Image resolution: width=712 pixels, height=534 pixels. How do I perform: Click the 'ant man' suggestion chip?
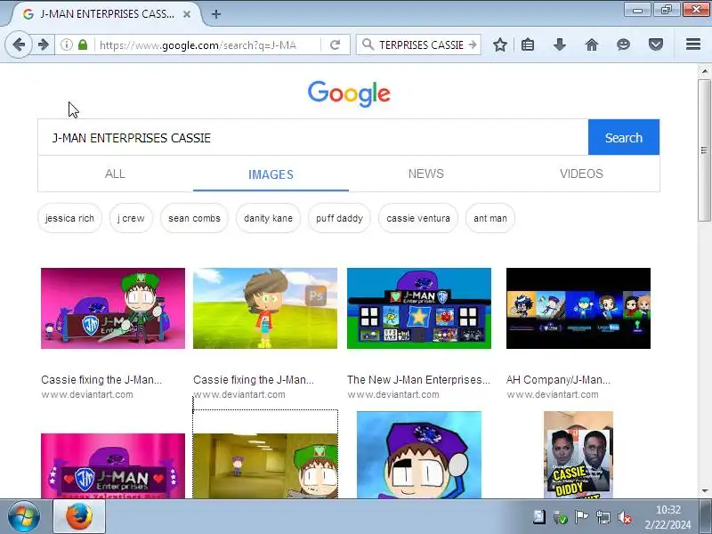490,218
